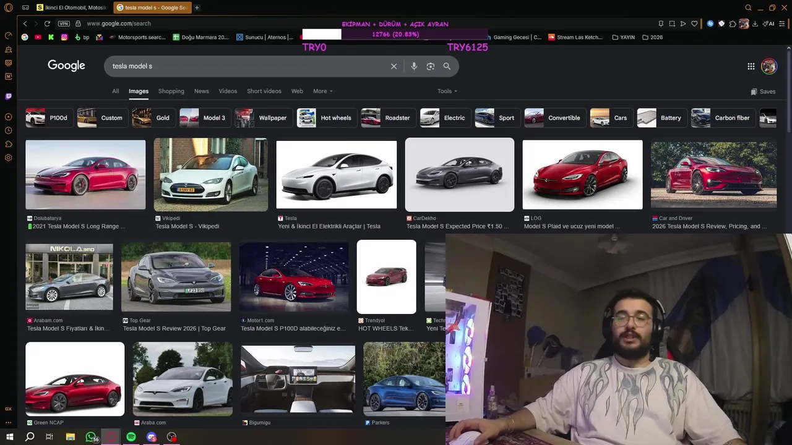Click the magnifier search button
792x445 pixels.
click(447, 66)
